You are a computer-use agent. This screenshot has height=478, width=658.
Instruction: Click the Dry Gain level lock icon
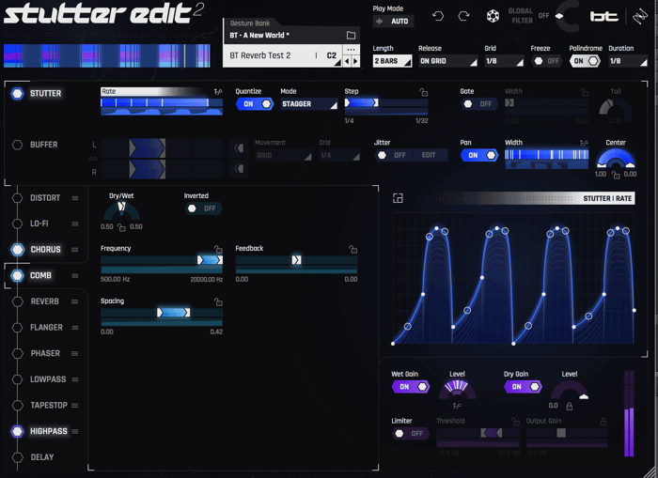coord(569,406)
